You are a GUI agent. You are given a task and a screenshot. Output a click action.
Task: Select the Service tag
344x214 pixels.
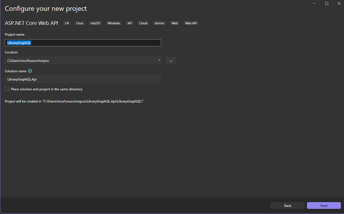click(x=159, y=23)
